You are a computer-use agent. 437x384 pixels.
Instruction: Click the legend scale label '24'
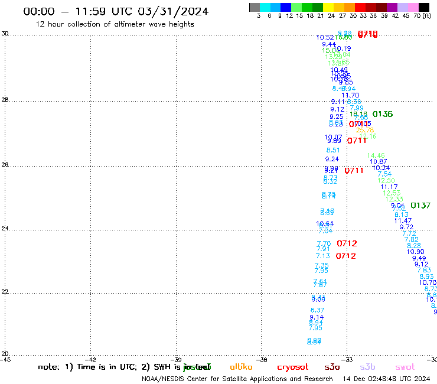[331, 16]
